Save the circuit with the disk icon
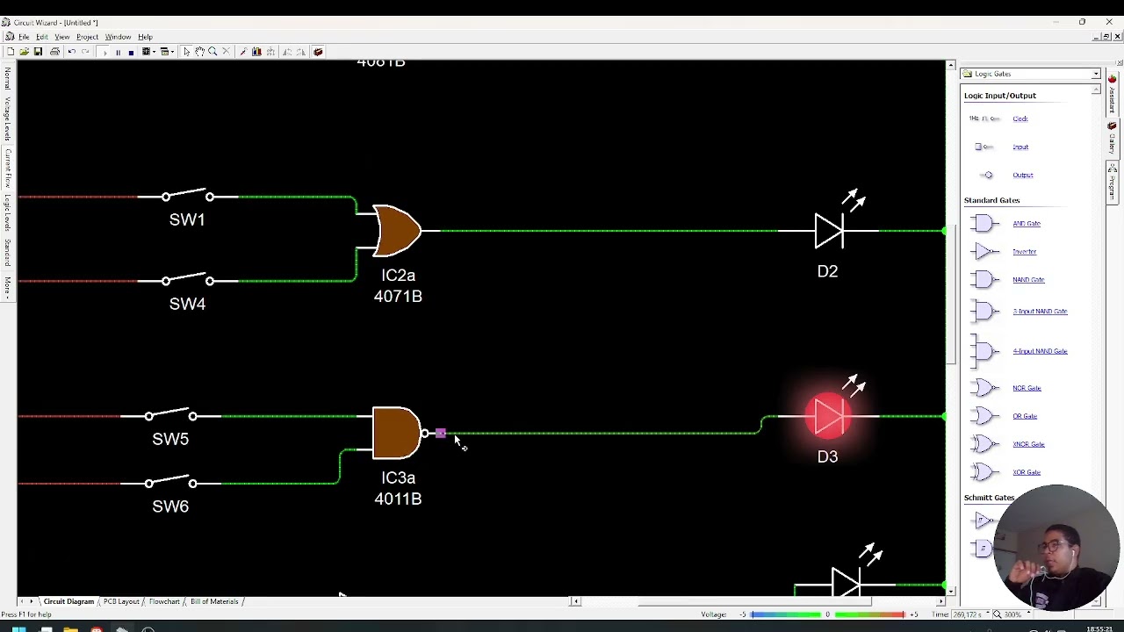Viewport: 1124px width, 632px height. pos(38,52)
